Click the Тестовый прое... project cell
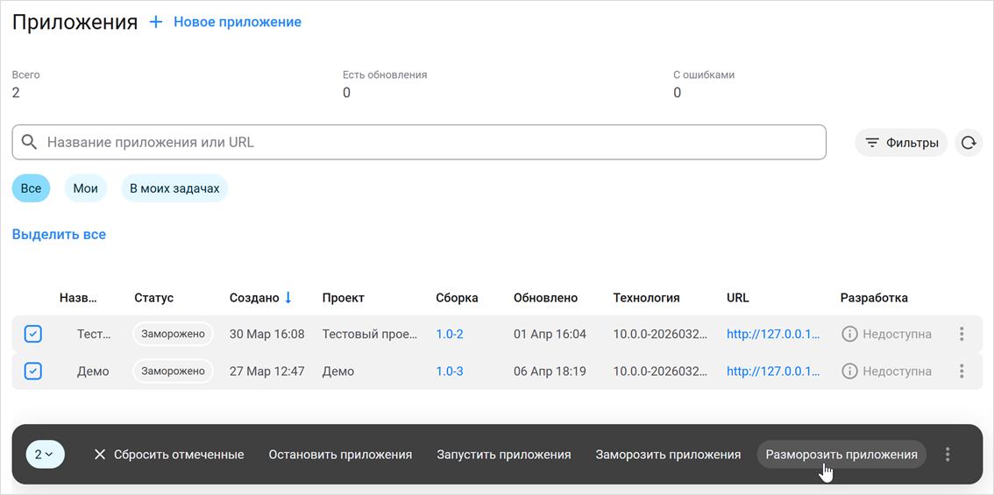This screenshot has width=994, height=495. click(x=371, y=334)
